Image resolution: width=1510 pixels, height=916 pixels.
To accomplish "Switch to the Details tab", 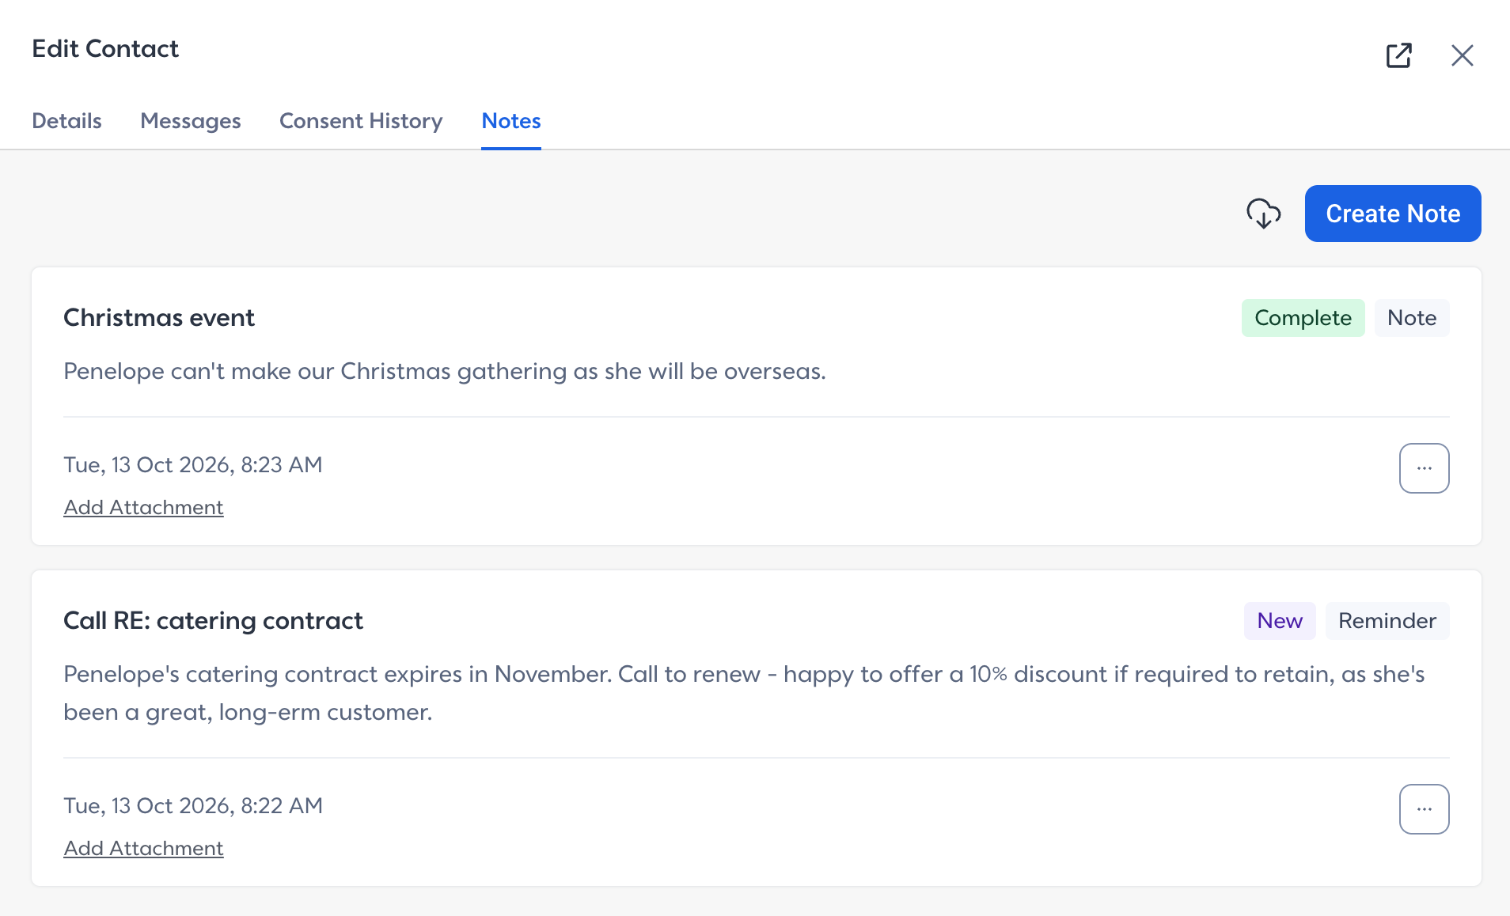I will point(66,121).
